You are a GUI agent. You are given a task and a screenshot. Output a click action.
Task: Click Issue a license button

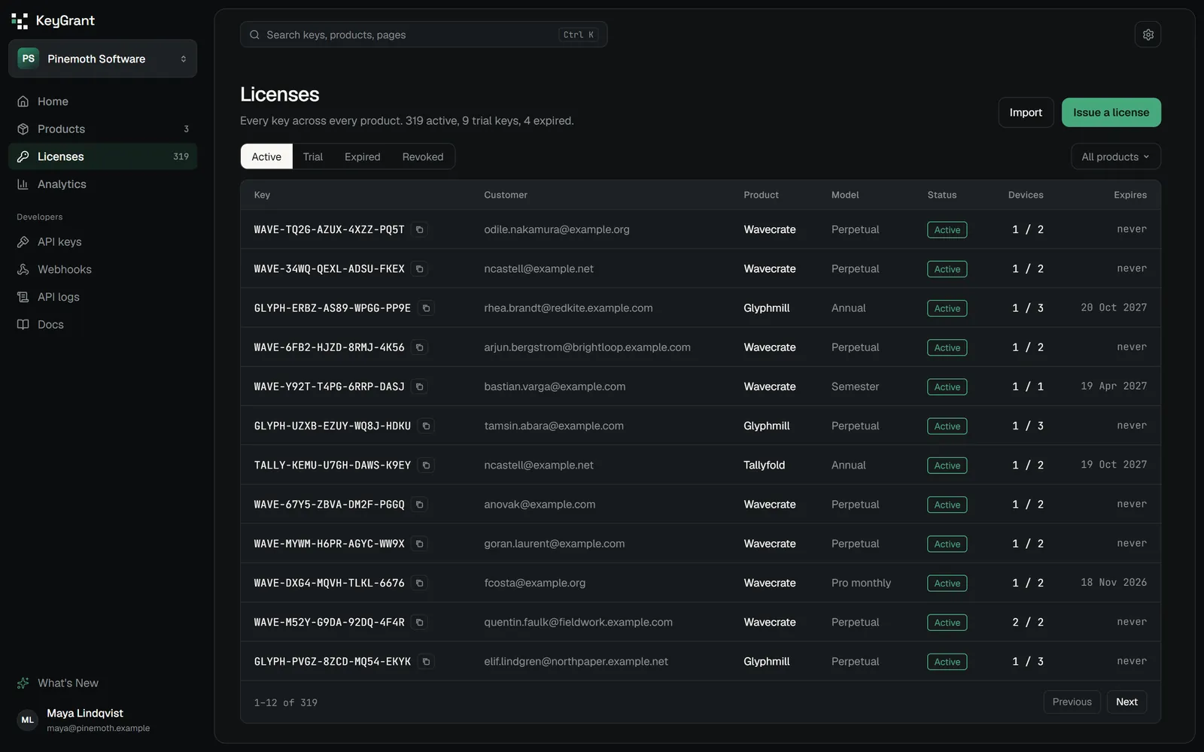[x=1111, y=113]
